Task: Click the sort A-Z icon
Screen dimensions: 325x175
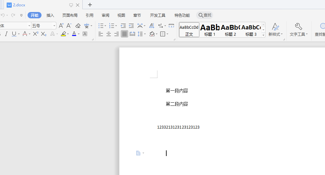Action: (x=152, y=26)
